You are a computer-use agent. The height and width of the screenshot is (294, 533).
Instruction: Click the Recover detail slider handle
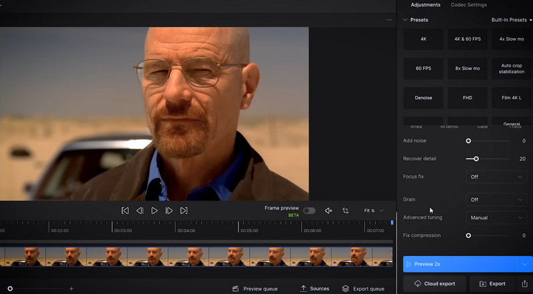pos(476,159)
